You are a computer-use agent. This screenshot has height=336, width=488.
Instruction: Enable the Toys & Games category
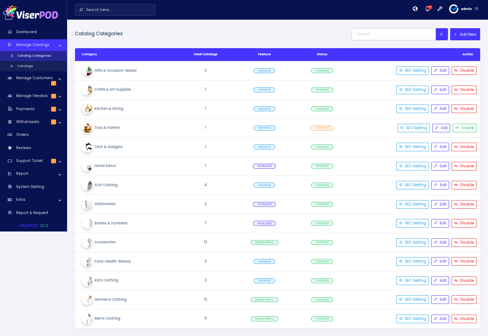point(464,128)
